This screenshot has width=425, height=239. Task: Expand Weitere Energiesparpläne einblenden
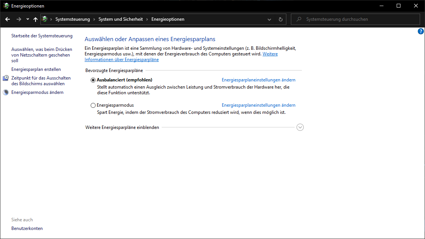[300, 127]
